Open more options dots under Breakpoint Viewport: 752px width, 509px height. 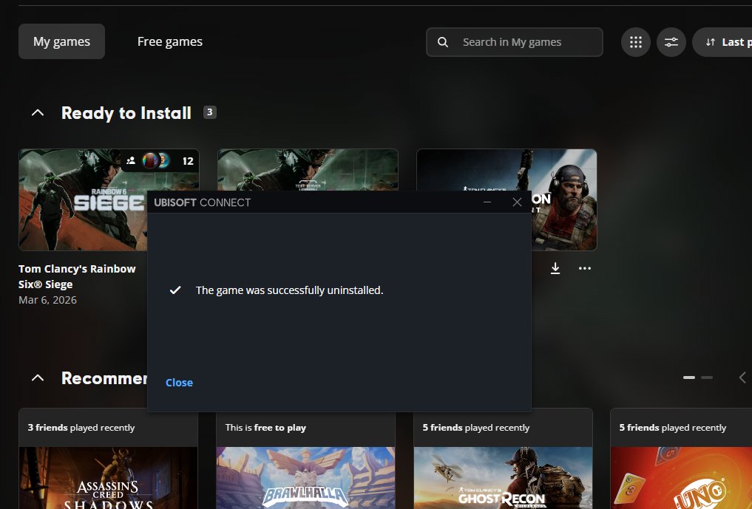(585, 268)
